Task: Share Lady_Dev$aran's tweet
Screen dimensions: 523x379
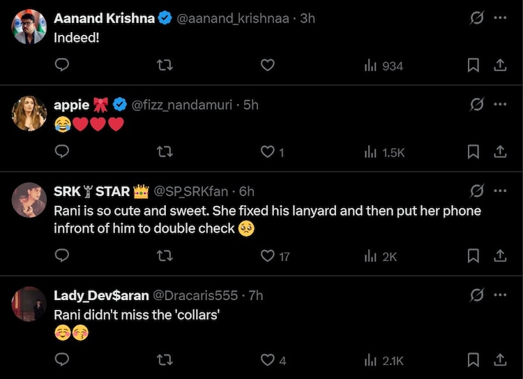Action: point(499,360)
